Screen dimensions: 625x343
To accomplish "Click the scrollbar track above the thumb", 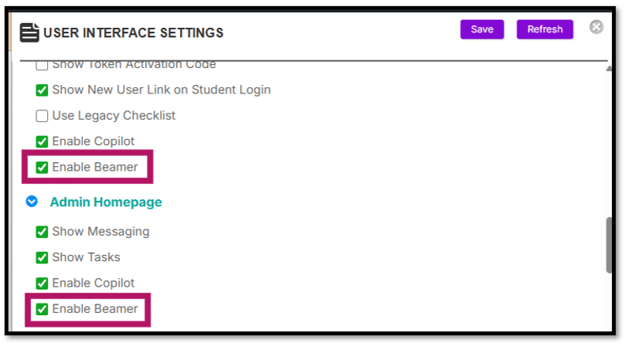I will tap(609, 144).
